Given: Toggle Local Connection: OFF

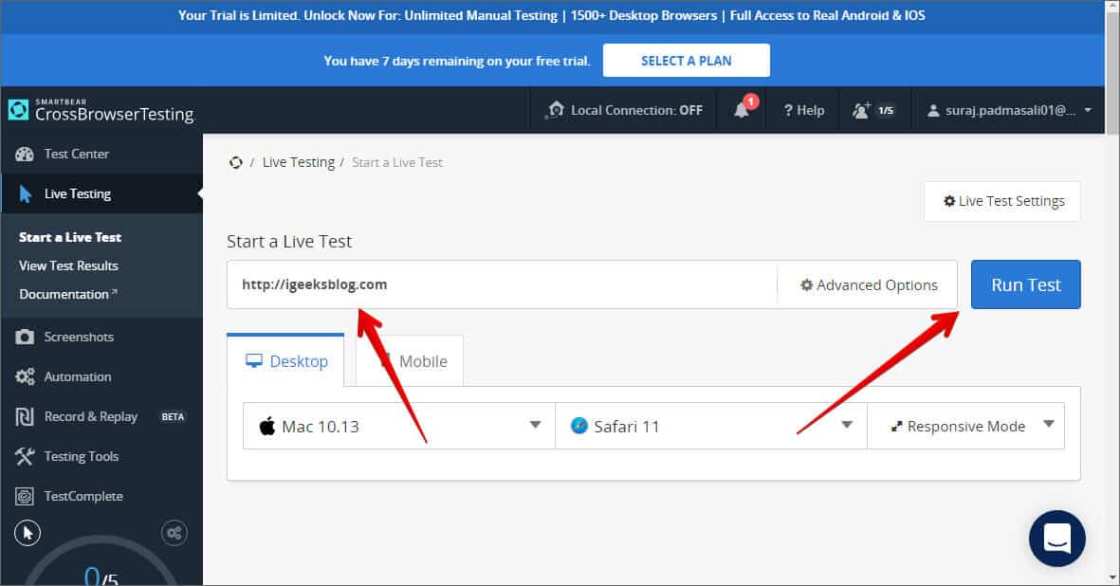Looking at the screenshot, I should 624,111.
